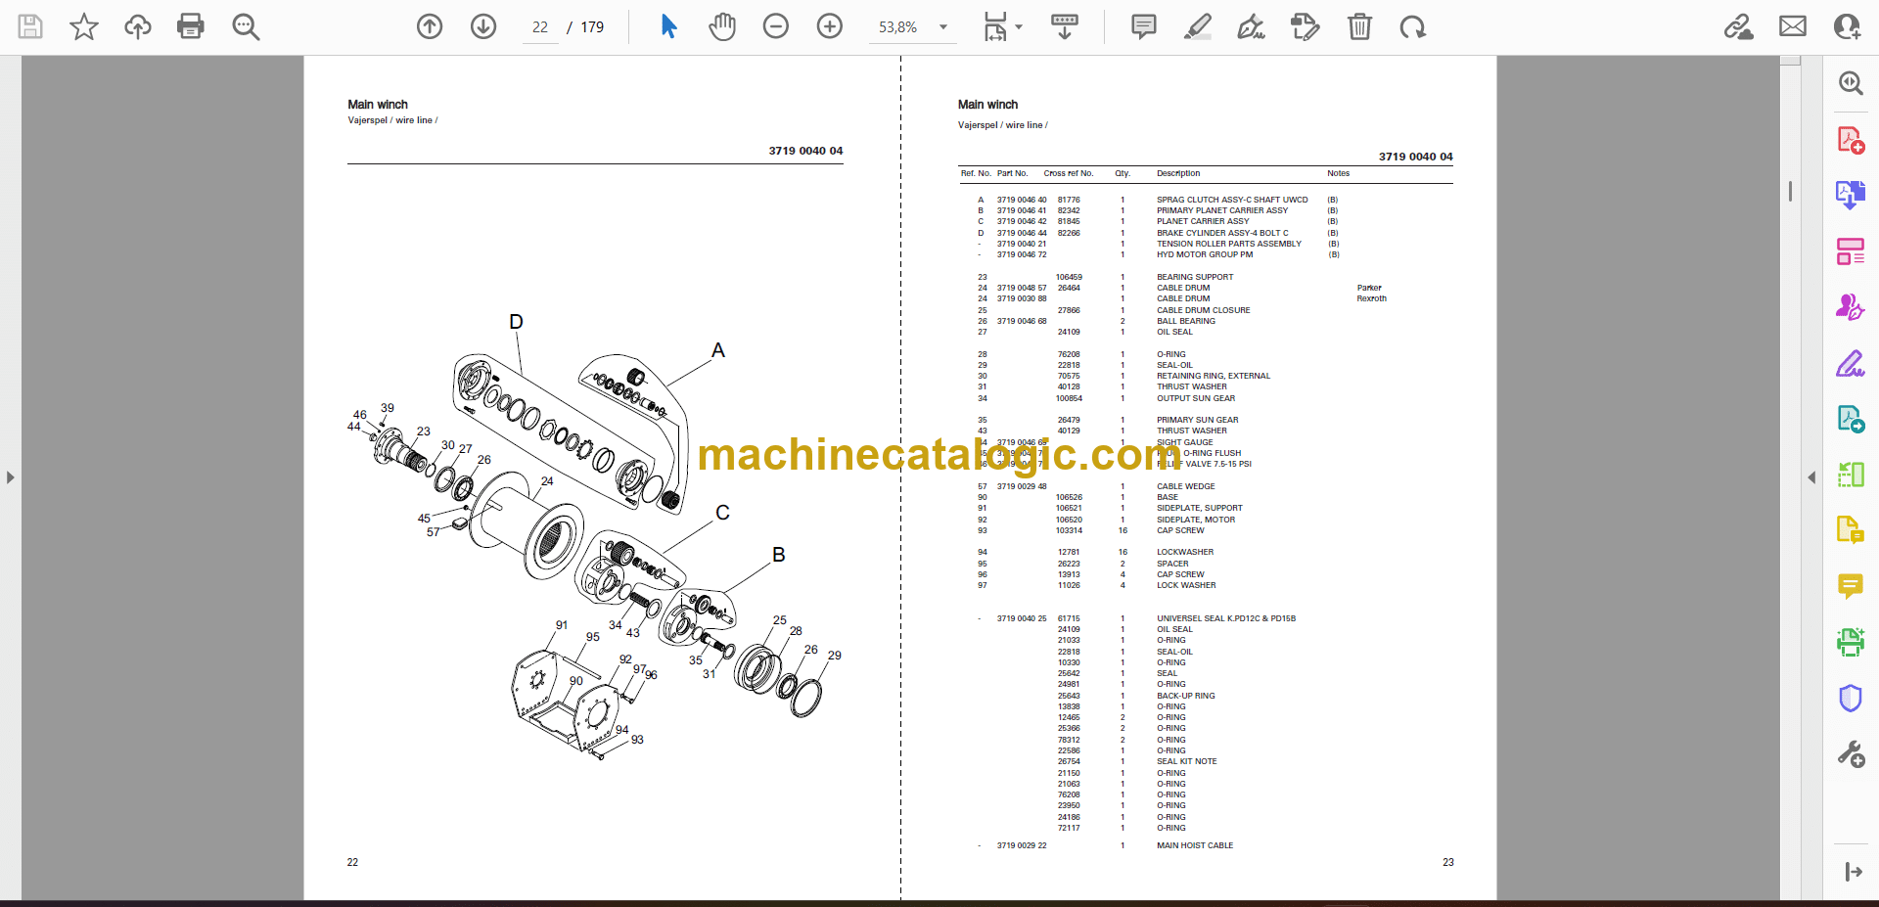
Task: Open the page fit options dropdown
Action: point(1002,26)
